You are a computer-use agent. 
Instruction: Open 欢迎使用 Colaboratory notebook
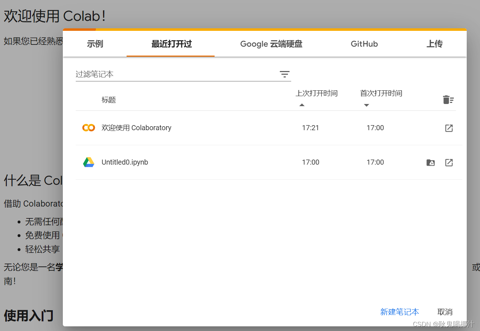(x=136, y=128)
